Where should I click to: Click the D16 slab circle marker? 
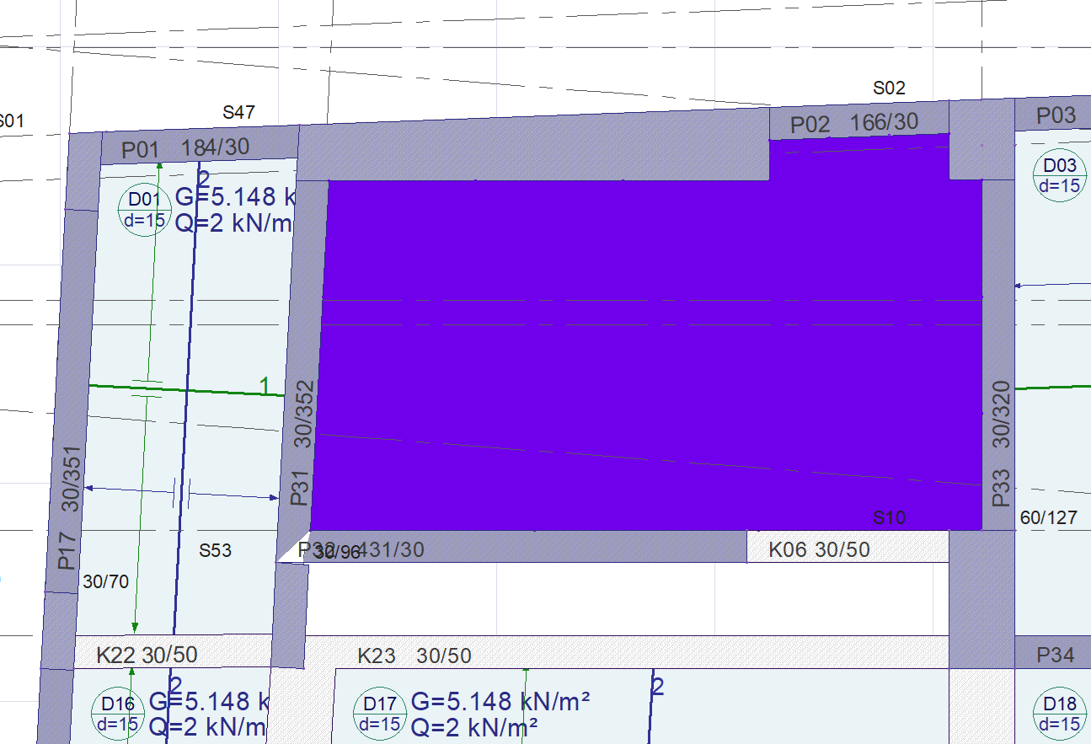tap(117, 714)
